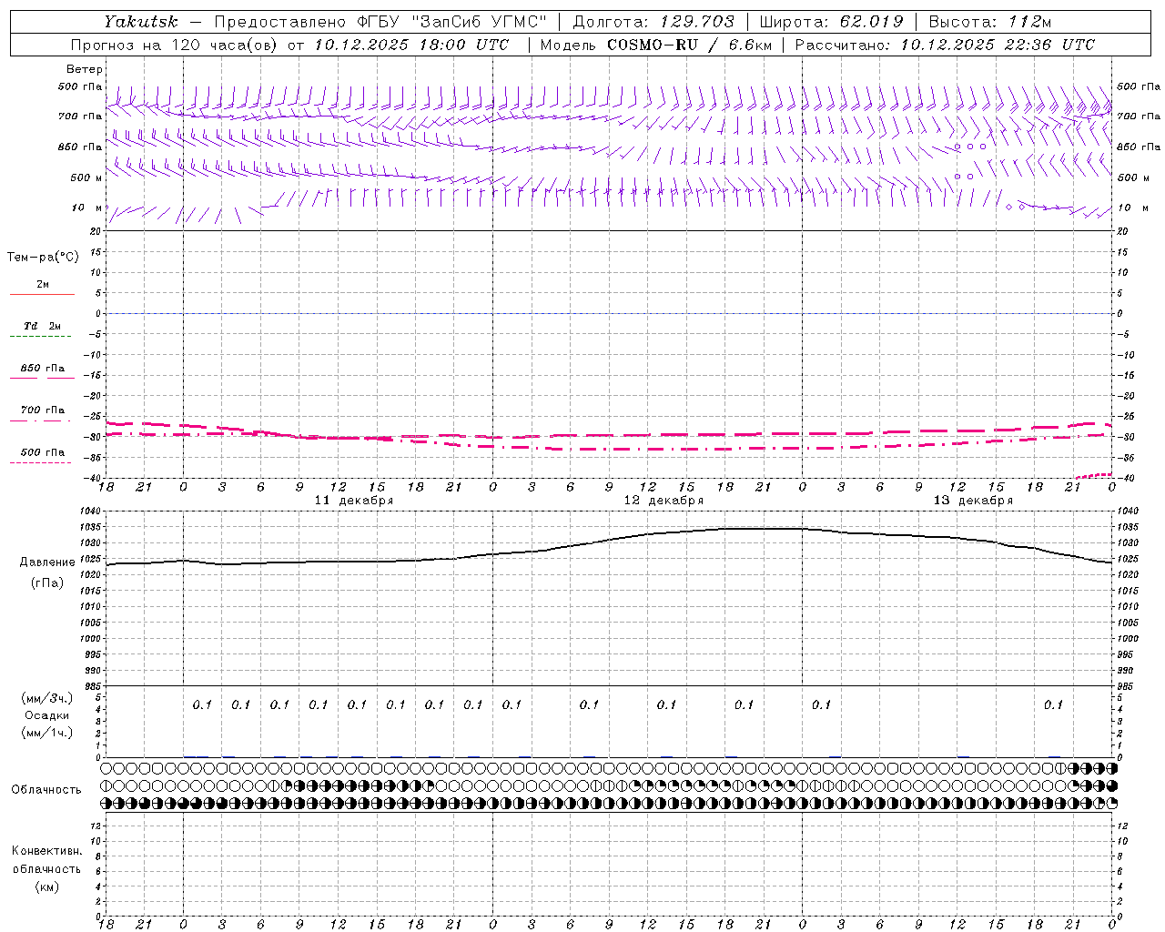
Task: Click the 'Модель COSMO-RU / 6.6км' model label
Action: click(x=655, y=45)
